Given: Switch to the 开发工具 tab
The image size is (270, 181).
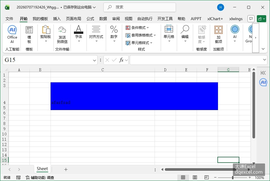Looking at the screenshot, I should [165, 19].
